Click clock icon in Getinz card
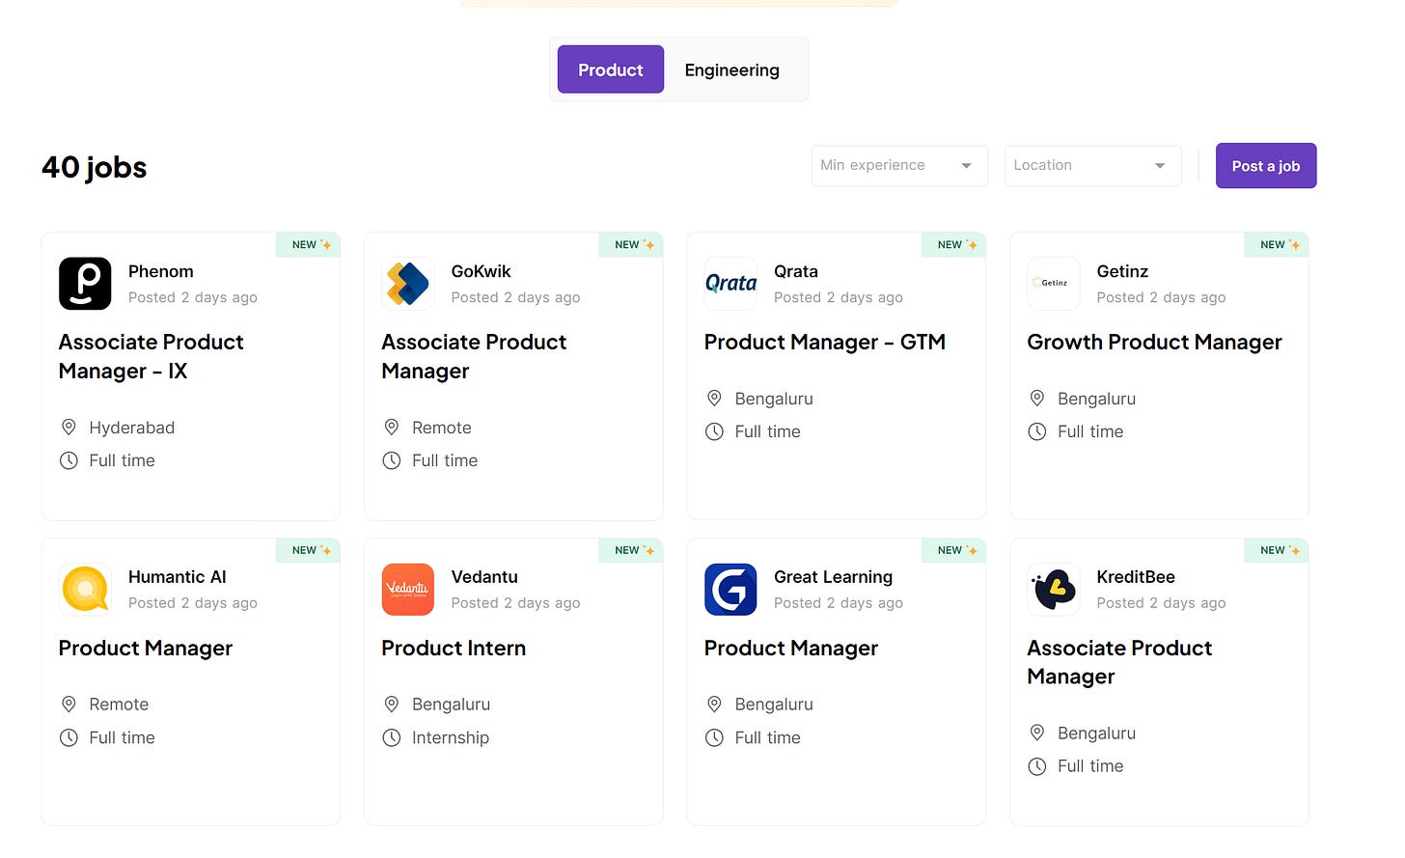The height and width of the screenshot is (858, 1405). [1037, 431]
